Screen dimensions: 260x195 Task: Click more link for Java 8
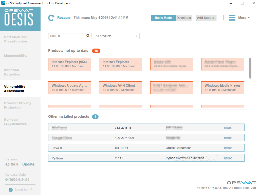[x=228, y=148]
